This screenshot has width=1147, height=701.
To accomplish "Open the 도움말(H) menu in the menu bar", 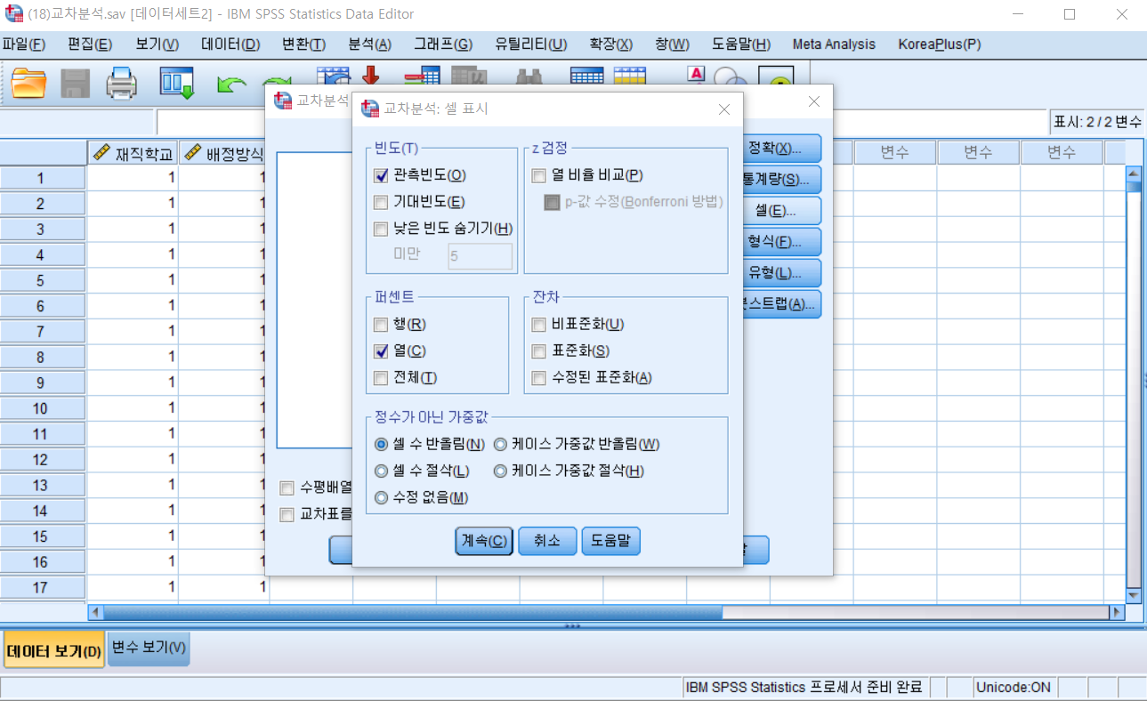I will point(741,44).
